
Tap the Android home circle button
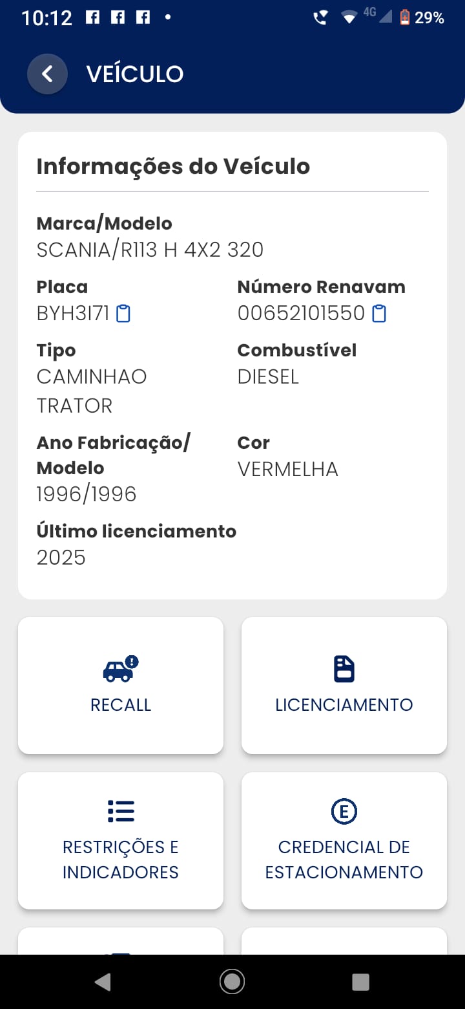pos(232,982)
